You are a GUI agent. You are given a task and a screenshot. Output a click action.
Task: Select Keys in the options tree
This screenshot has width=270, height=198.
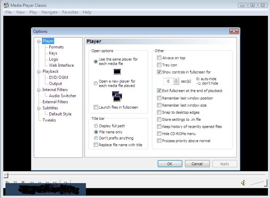[53, 53]
